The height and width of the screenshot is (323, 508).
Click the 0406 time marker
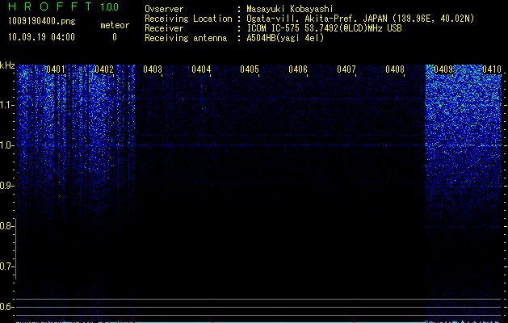point(298,69)
